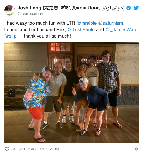Click the heart like icon

[7, 149]
